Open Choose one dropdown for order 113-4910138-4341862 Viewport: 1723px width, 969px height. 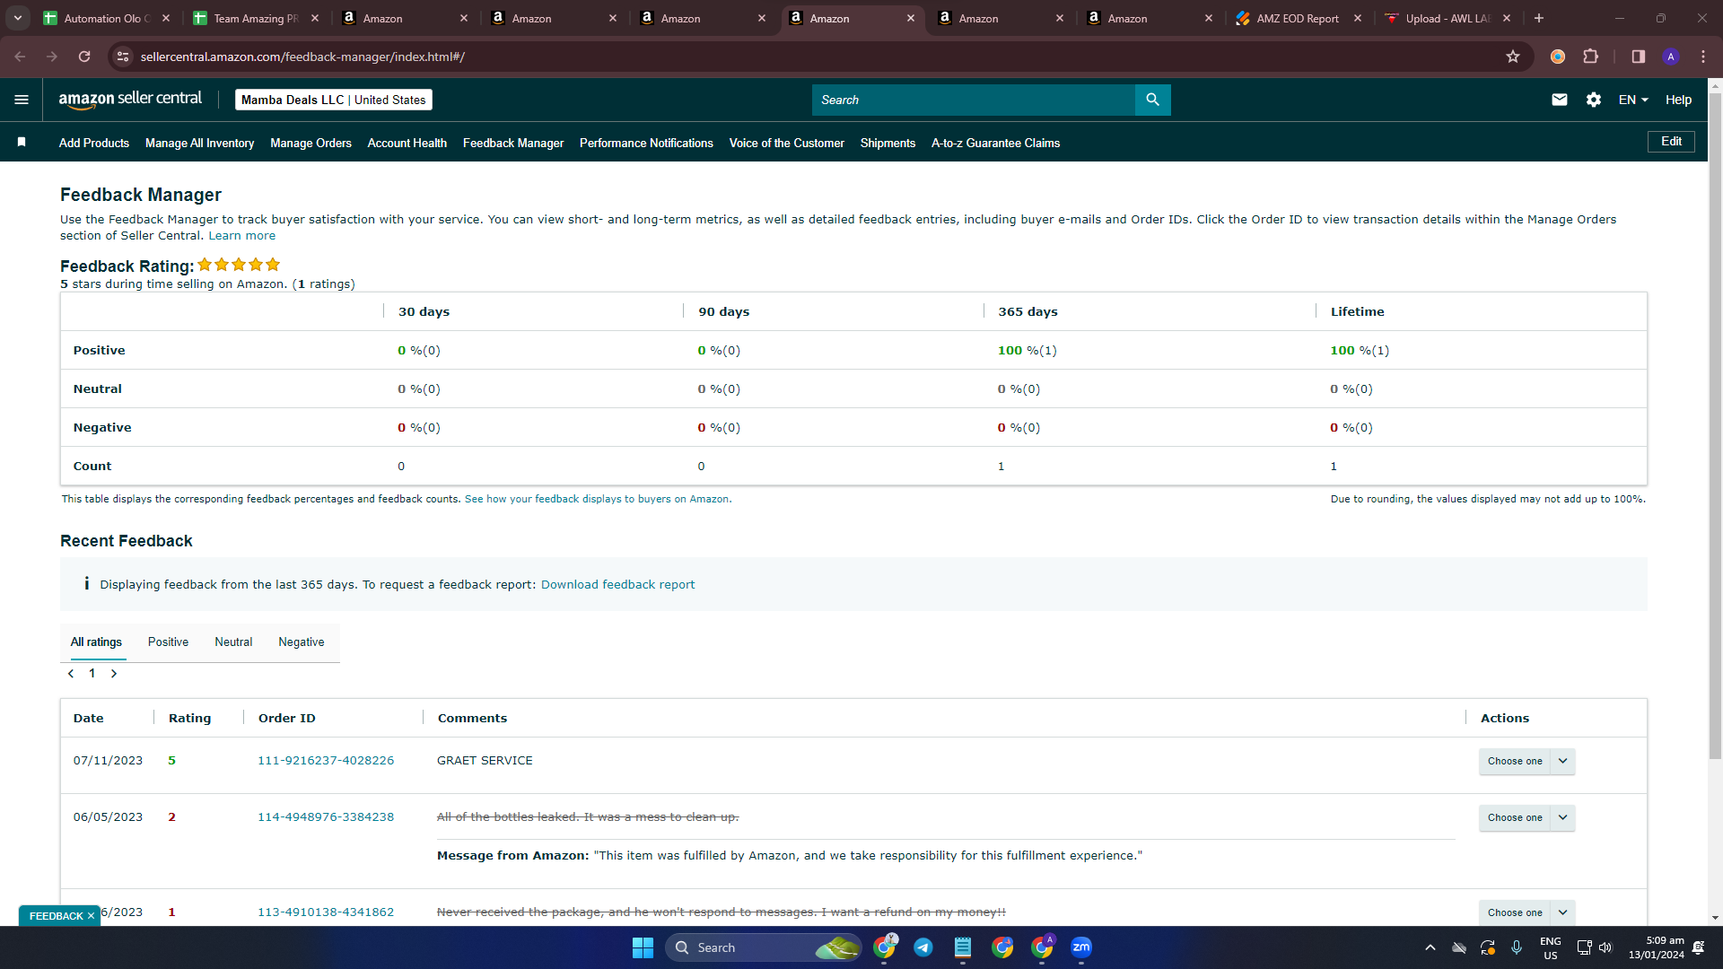point(1526,912)
